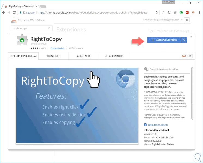Expand the account email dropdown arrow
Screen dimensions: 203x163
coord(181,20)
